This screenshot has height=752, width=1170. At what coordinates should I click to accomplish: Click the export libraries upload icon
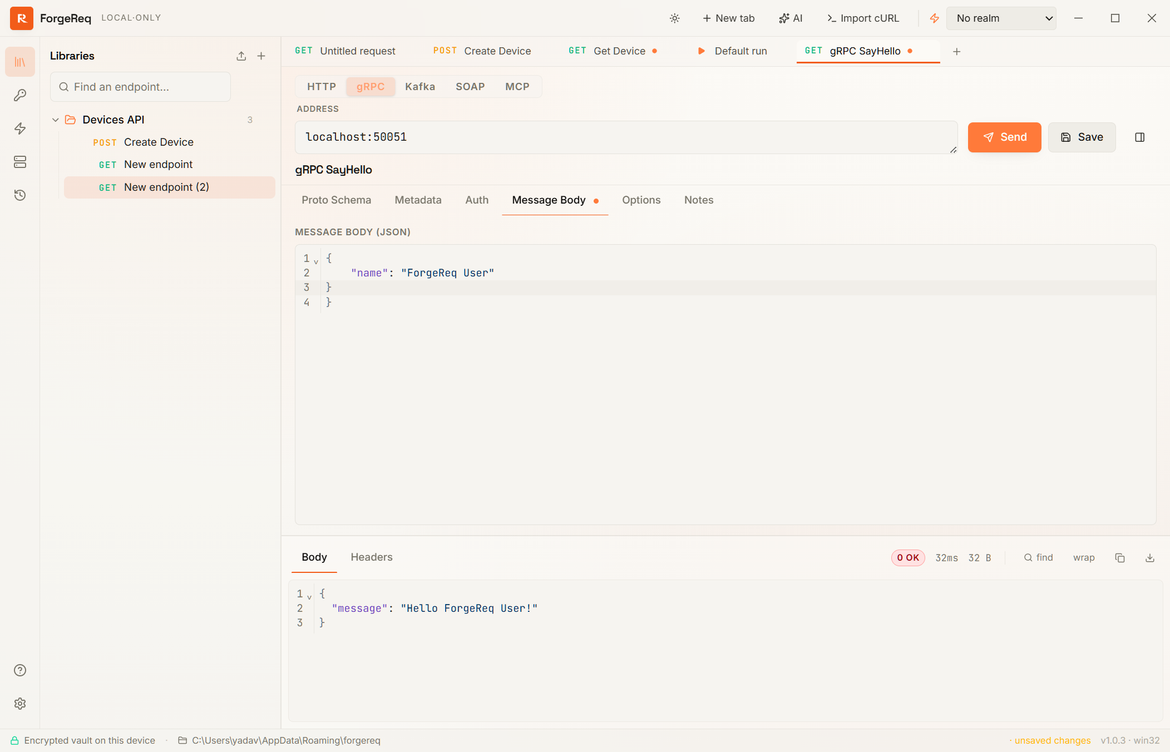[241, 56]
